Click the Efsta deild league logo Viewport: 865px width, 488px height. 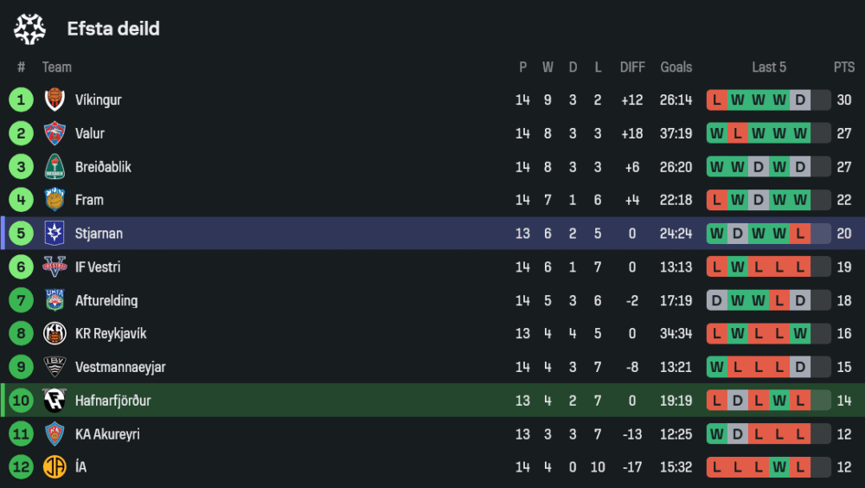(x=29, y=29)
